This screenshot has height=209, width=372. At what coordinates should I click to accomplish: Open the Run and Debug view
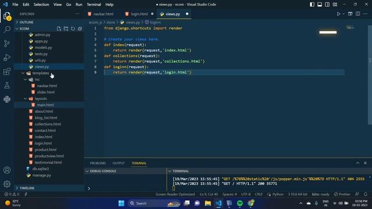click(7, 57)
